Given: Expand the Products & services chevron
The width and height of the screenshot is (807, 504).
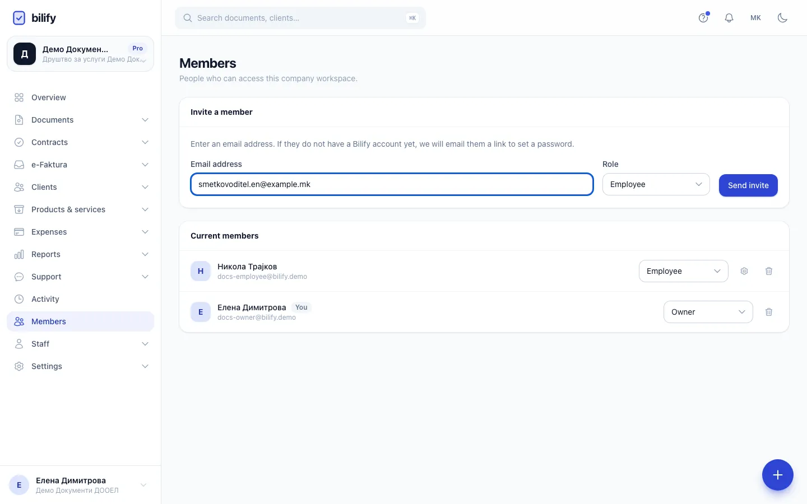Looking at the screenshot, I should click(145, 209).
